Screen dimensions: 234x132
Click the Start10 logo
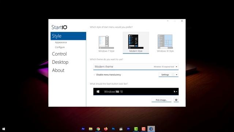click(x=59, y=27)
